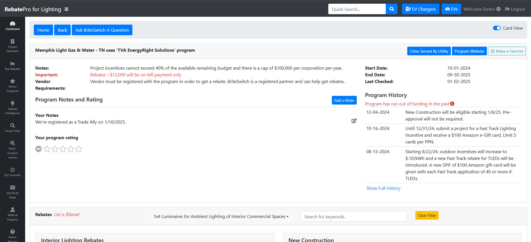Click the red funding warning info icon
The height and width of the screenshot is (242, 531).
pos(452,104)
